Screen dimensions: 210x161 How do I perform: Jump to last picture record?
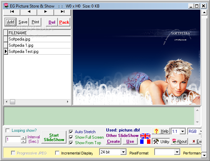pyautogui.click(x=62, y=12)
